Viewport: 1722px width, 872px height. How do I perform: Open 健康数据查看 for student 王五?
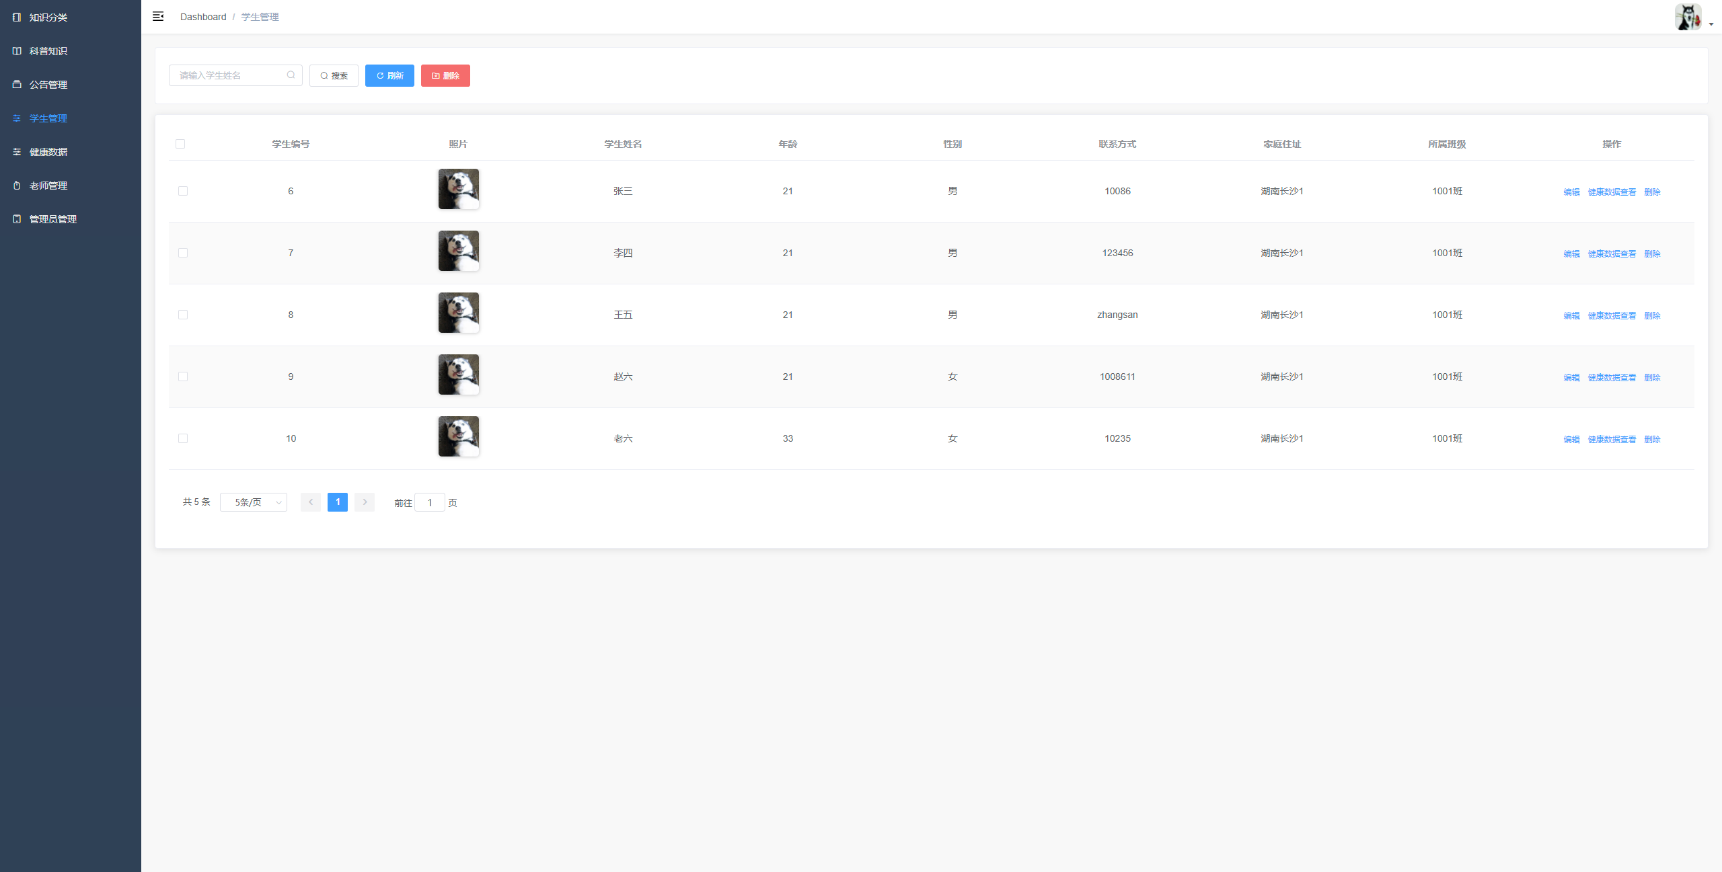coord(1612,315)
